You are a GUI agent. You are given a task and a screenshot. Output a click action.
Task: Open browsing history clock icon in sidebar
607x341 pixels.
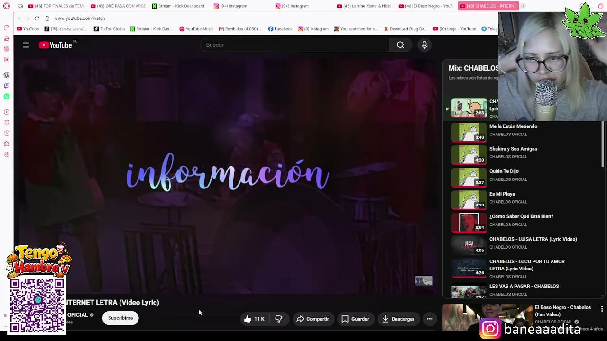click(7, 134)
